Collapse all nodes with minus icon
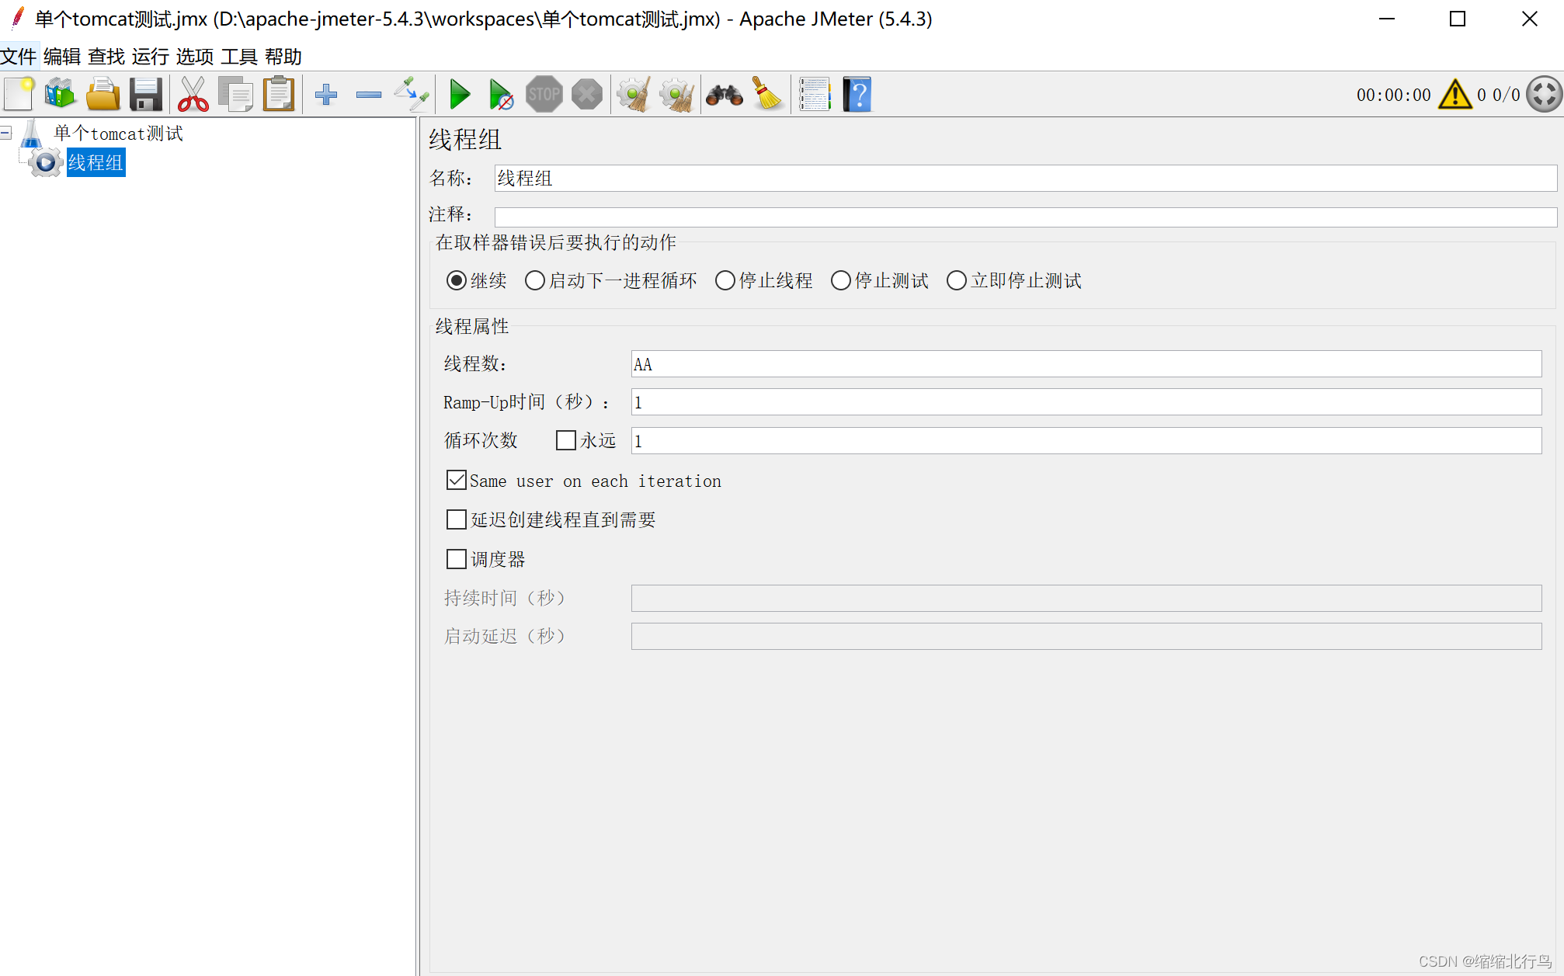Viewport: 1564px width, 976px height. click(369, 95)
